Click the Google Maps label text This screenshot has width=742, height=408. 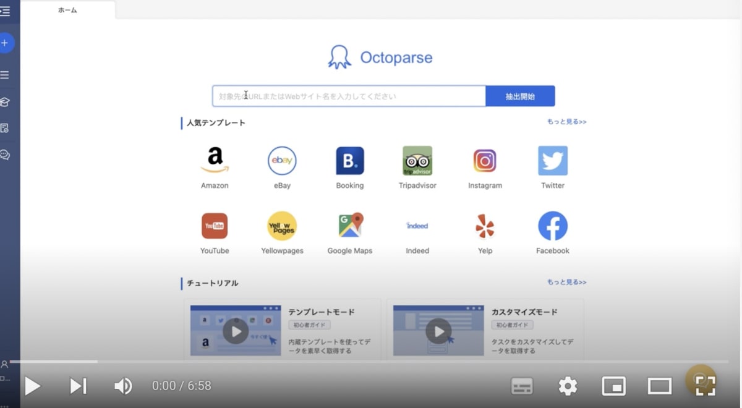tap(350, 251)
